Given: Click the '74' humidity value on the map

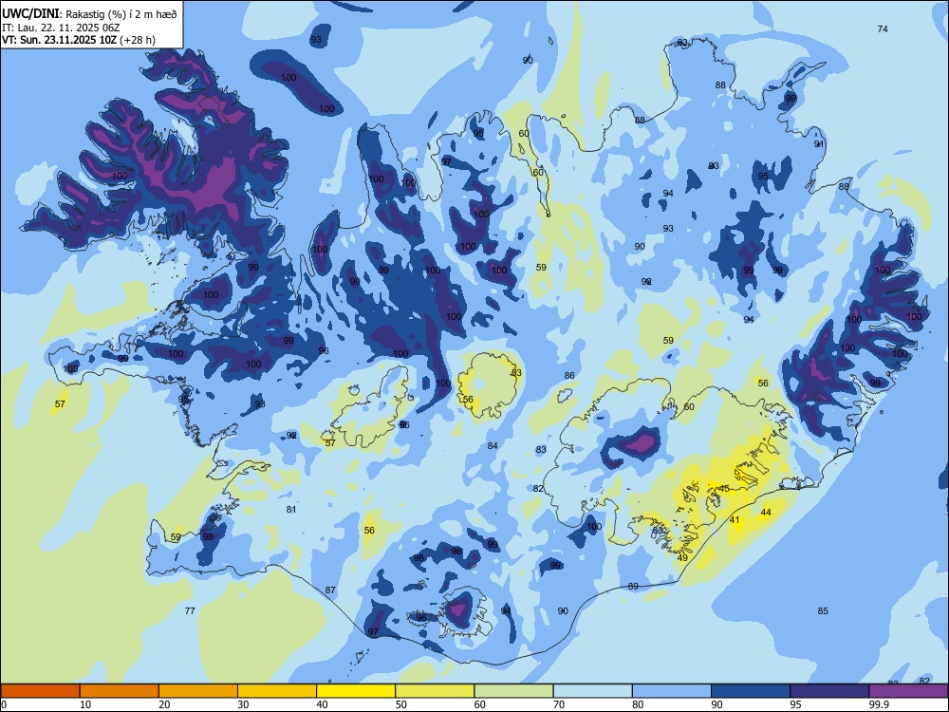Looking at the screenshot, I should 883,29.
